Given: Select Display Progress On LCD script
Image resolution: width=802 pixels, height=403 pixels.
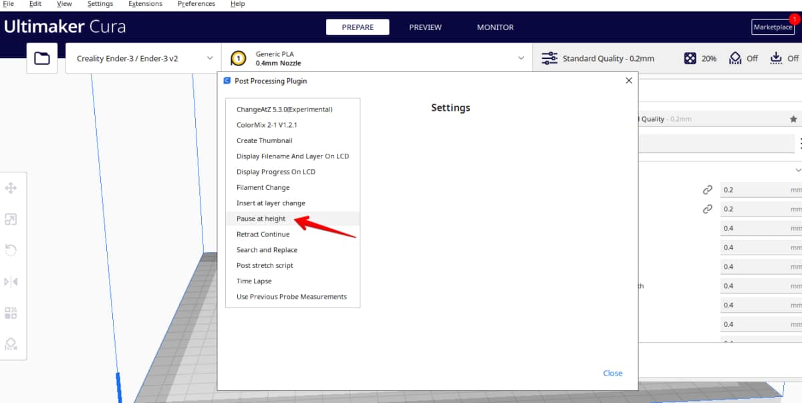Looking at the screenshot, I should (x=293, y=172).
